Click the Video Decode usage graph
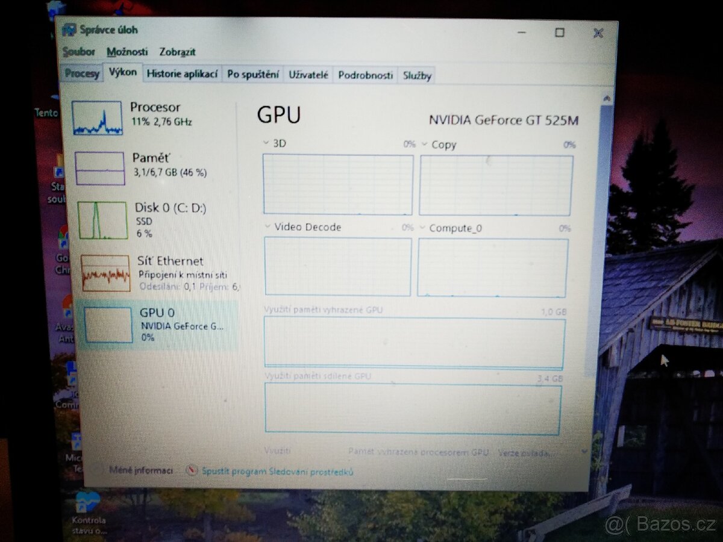The image size is (723, 542). tap(338, 267)
